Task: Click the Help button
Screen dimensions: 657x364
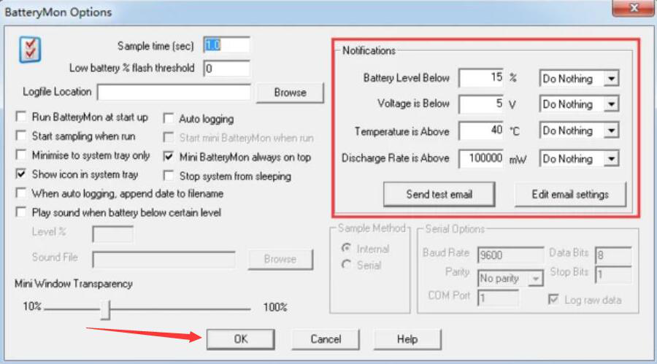Action: (x=407, y=339)
